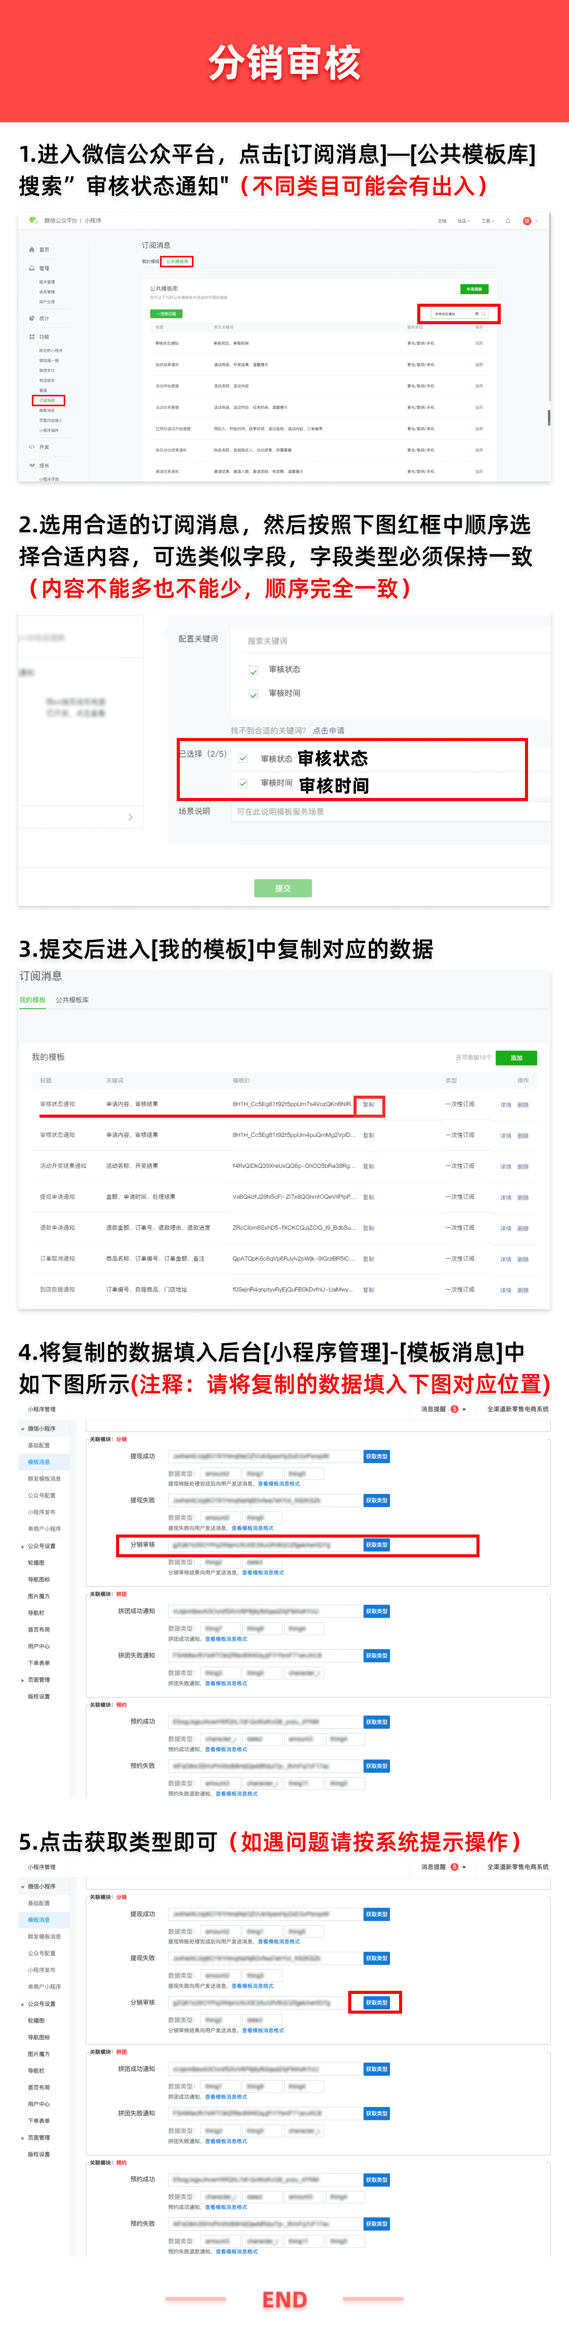Viewport: 569px width, 2331px height.
Task: Click the 搜索关键词 input field
Action: pos(389,641)
